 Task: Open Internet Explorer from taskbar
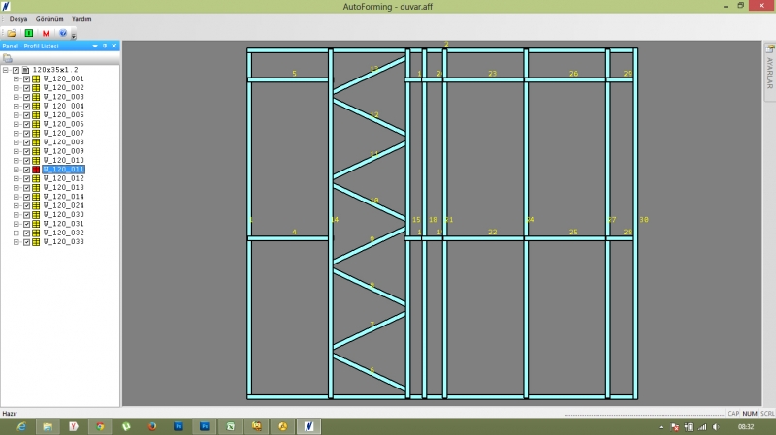(x=21, y=426)
